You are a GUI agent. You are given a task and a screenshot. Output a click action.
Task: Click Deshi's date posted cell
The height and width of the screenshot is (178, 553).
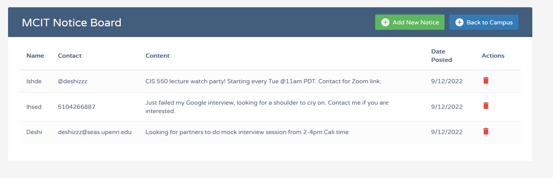coord(447,132)
